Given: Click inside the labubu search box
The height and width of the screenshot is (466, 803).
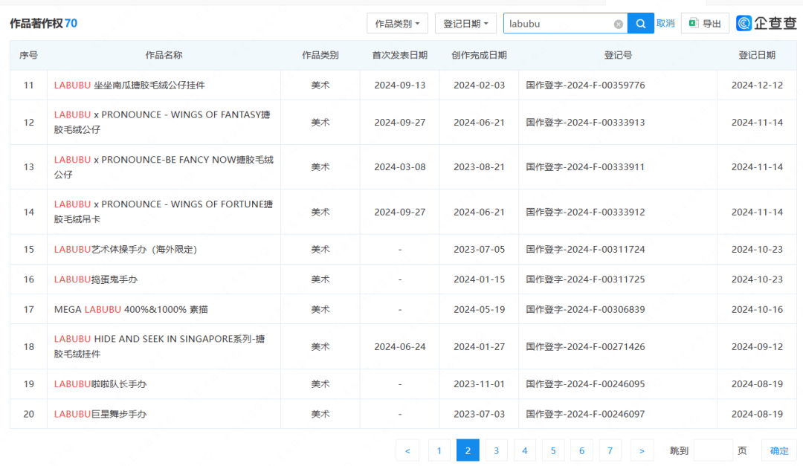Looking at the screenshot, I should tap(565, 23).
